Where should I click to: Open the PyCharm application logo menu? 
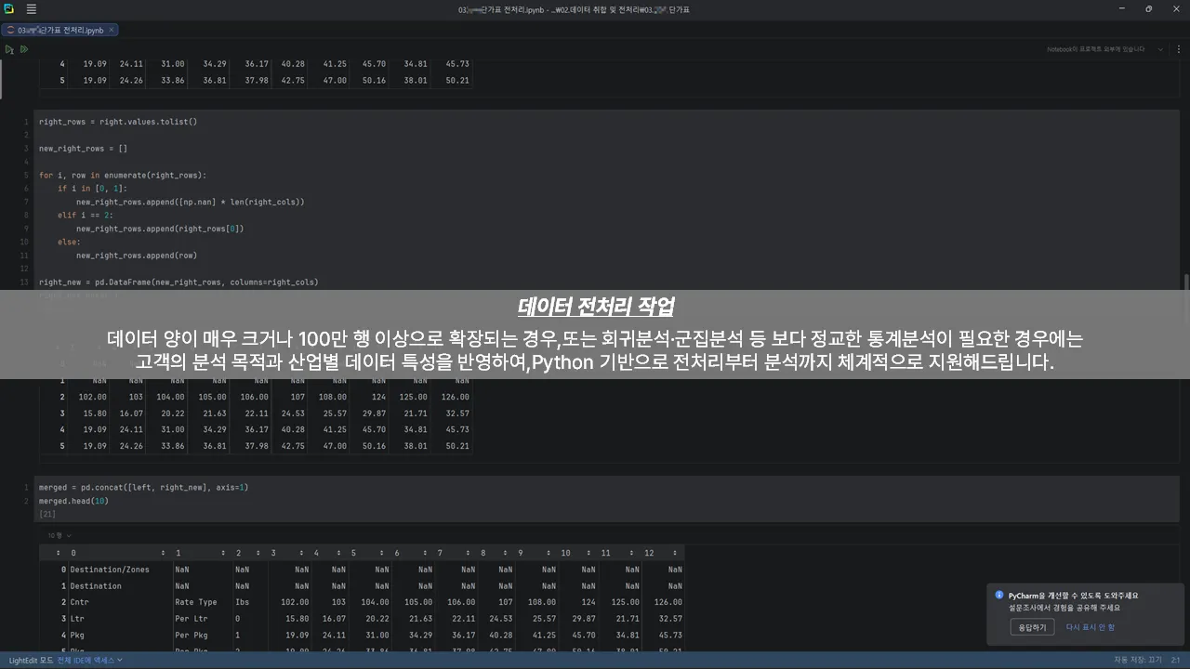tap(8, 9)
